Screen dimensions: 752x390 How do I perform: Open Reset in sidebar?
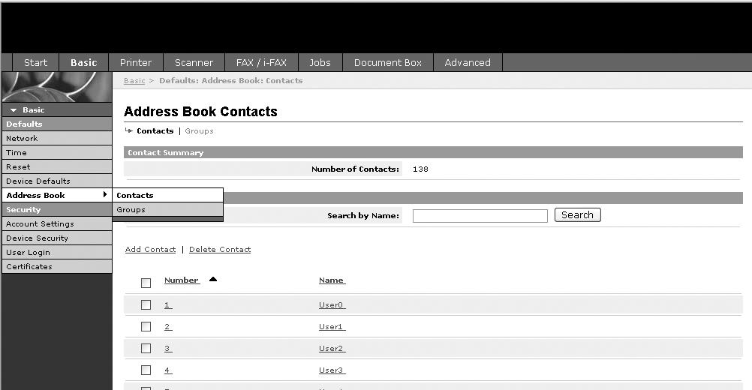[x=56, y=166]
